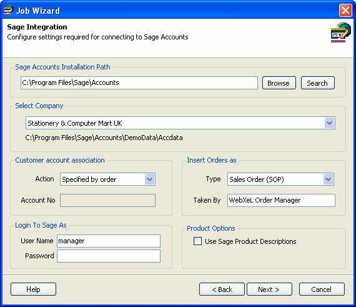356x307 pixels.
Task: Click the Sage Integration logo icon
Action: pyautogui.click(x=340, y=33)
